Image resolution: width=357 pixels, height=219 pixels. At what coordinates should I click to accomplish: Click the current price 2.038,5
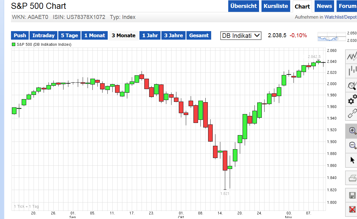pos(277,35)
